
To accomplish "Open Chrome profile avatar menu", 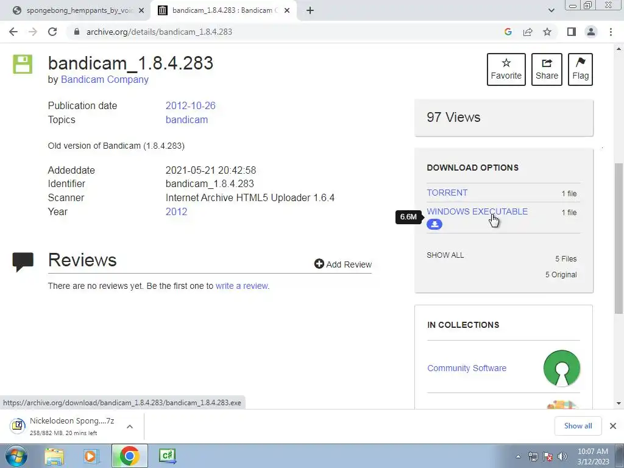I will tap(591, 32).
